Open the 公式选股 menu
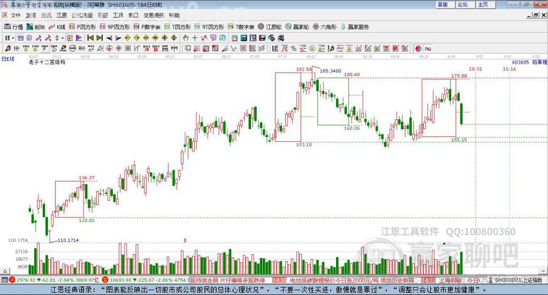Image resolution: width=548 pixels, height=295 pixels. [x=82, y=16]
